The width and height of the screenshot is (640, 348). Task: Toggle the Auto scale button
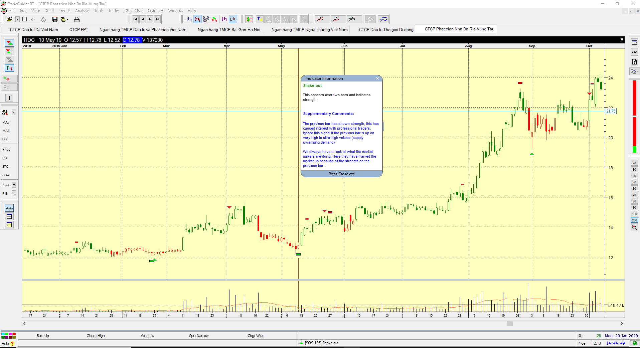point(9,208)
